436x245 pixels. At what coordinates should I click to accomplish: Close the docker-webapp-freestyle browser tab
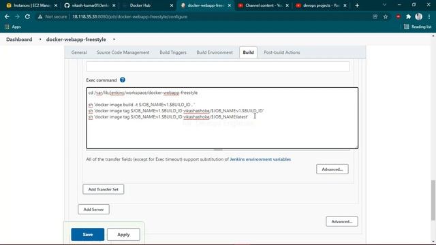(230, 5)
